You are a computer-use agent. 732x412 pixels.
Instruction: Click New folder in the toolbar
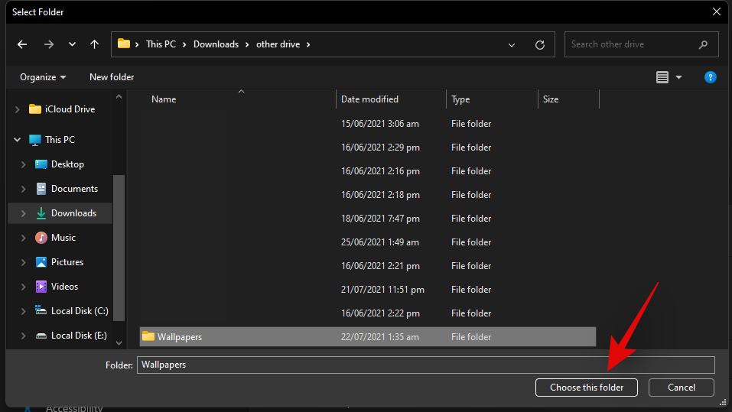[112, 77]
